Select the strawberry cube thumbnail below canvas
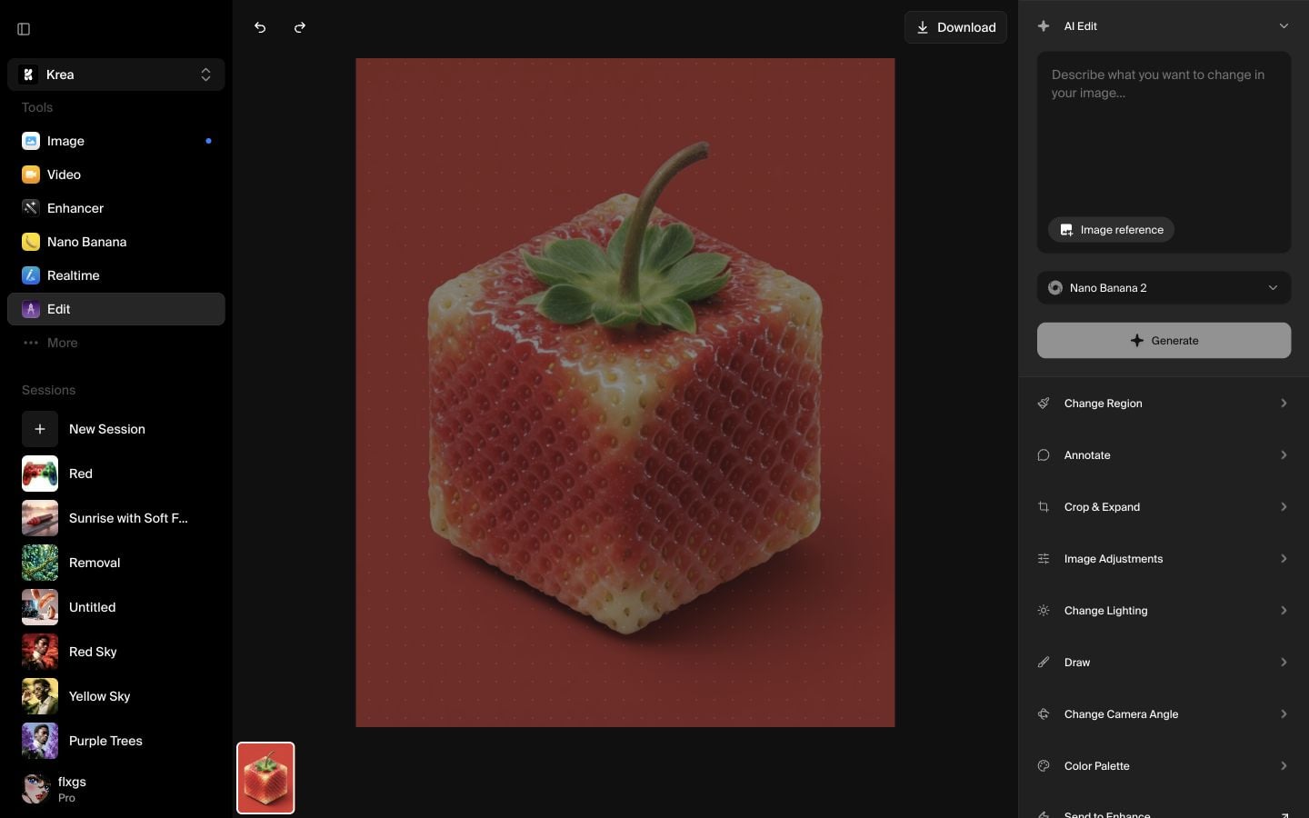This screenshot has width=1309, height=818. 265,778
